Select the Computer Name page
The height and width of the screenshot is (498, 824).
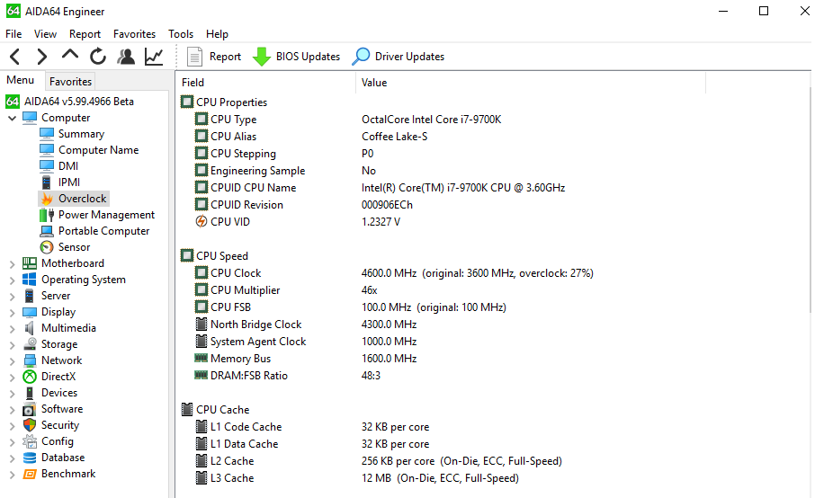[x=98, y=150]
